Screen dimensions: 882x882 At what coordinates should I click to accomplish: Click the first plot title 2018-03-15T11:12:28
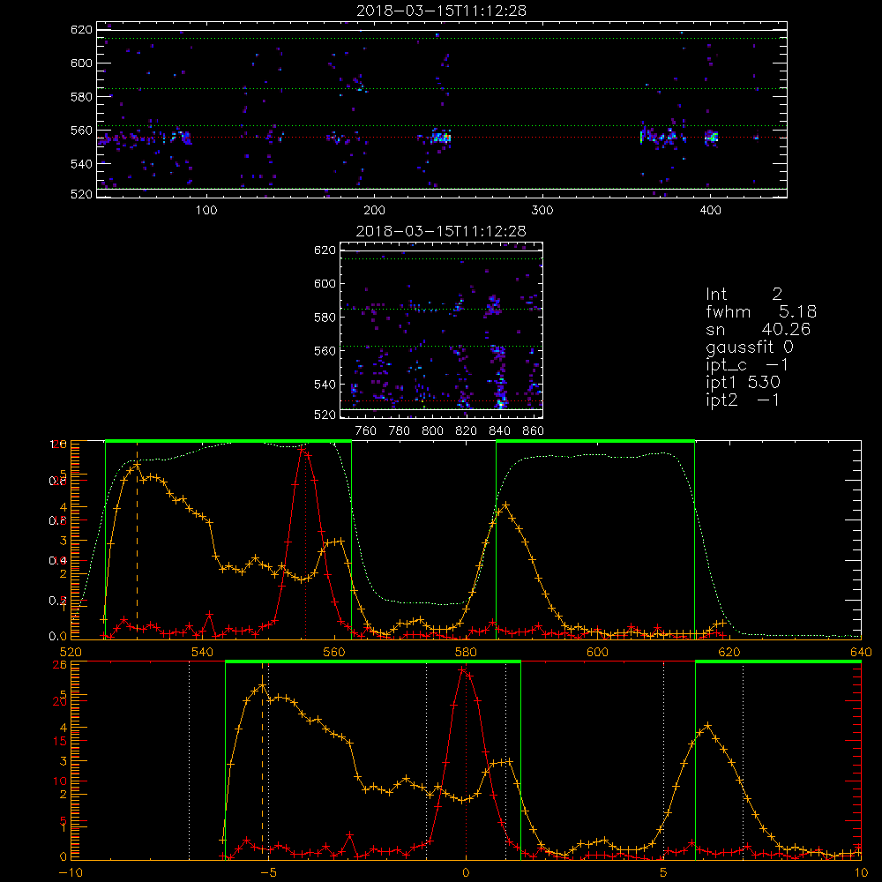tap(442, 11)
